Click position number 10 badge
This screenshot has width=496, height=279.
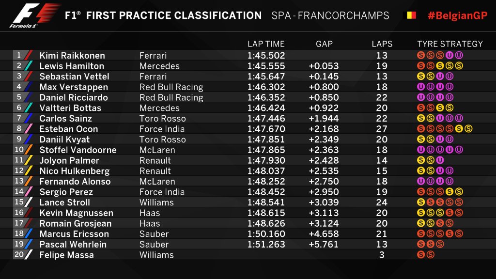click(x=19, y=150)
